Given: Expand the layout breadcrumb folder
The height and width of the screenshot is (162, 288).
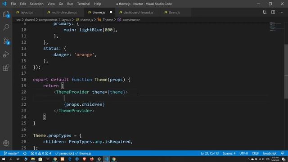Looking at the screenshot, I should tap(66, 20).
